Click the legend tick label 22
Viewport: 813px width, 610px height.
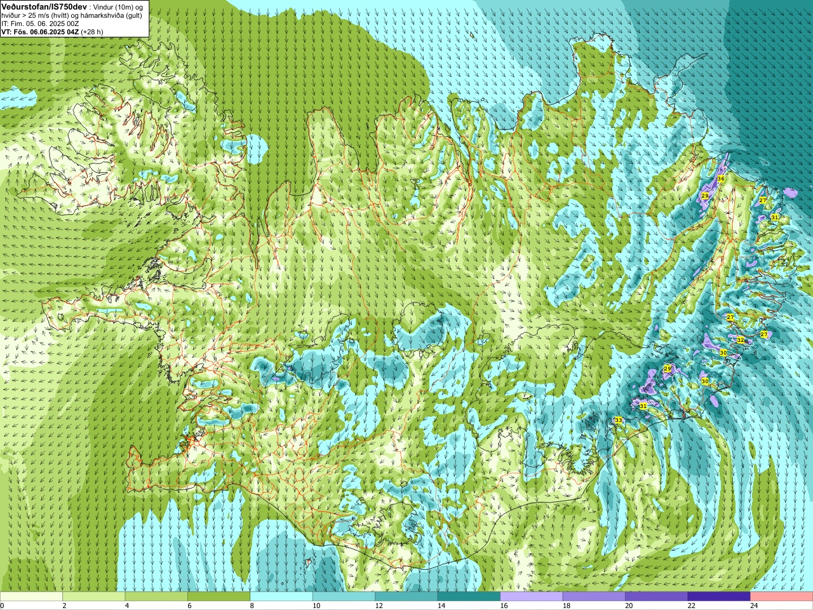pyautogui.click(x=692, y=606)
